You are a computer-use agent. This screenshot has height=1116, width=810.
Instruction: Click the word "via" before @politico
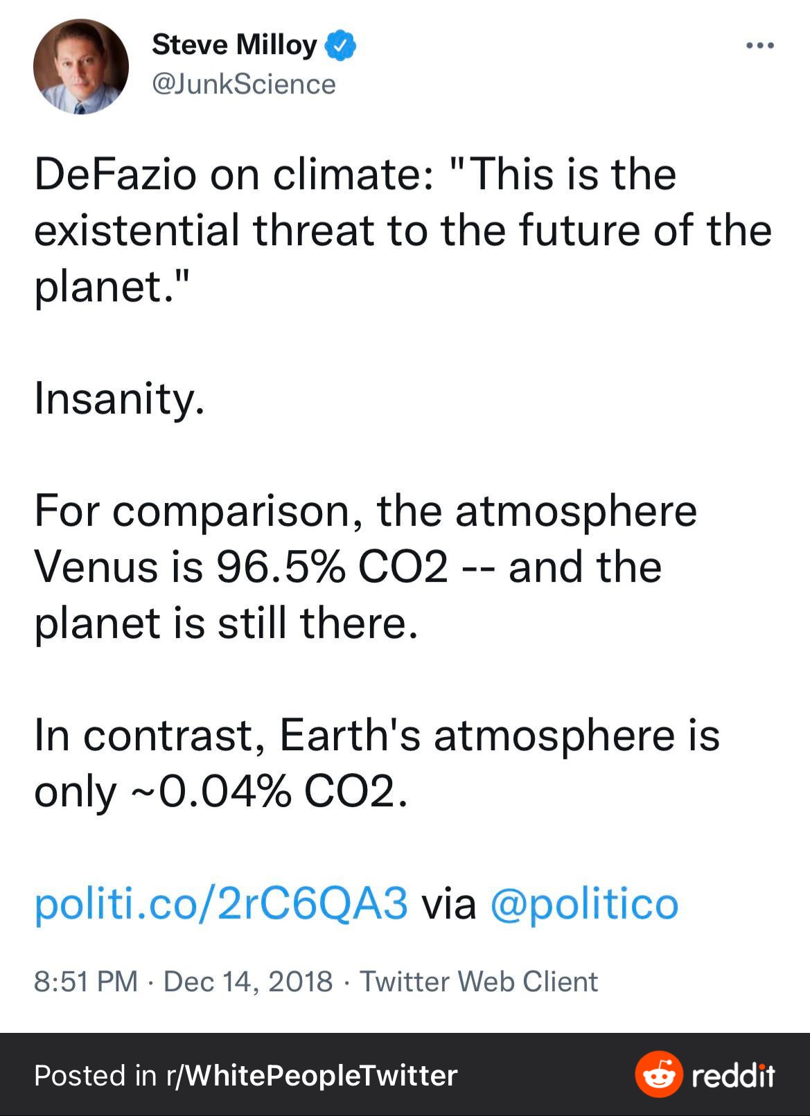point(449,903)
